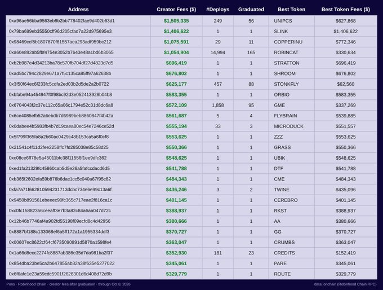Click the GG token name
Image resolution: width=383 pixels, height=290 pixels.
[x=278, y=231]
